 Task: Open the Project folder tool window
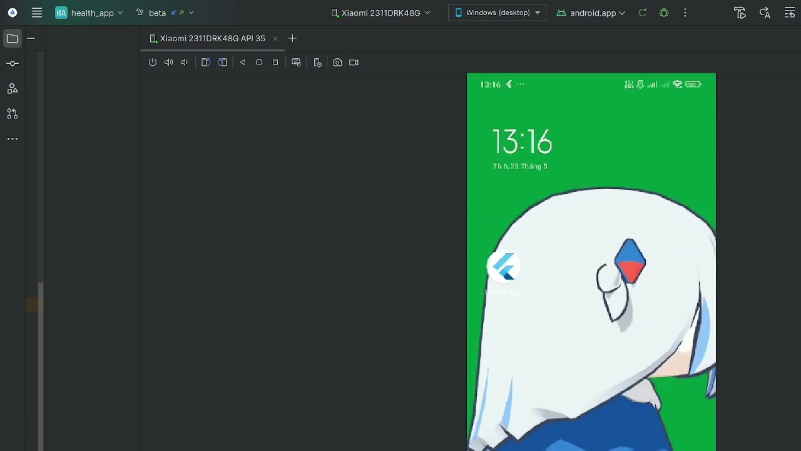[13, 38]
